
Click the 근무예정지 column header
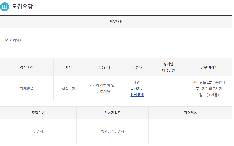209,67
